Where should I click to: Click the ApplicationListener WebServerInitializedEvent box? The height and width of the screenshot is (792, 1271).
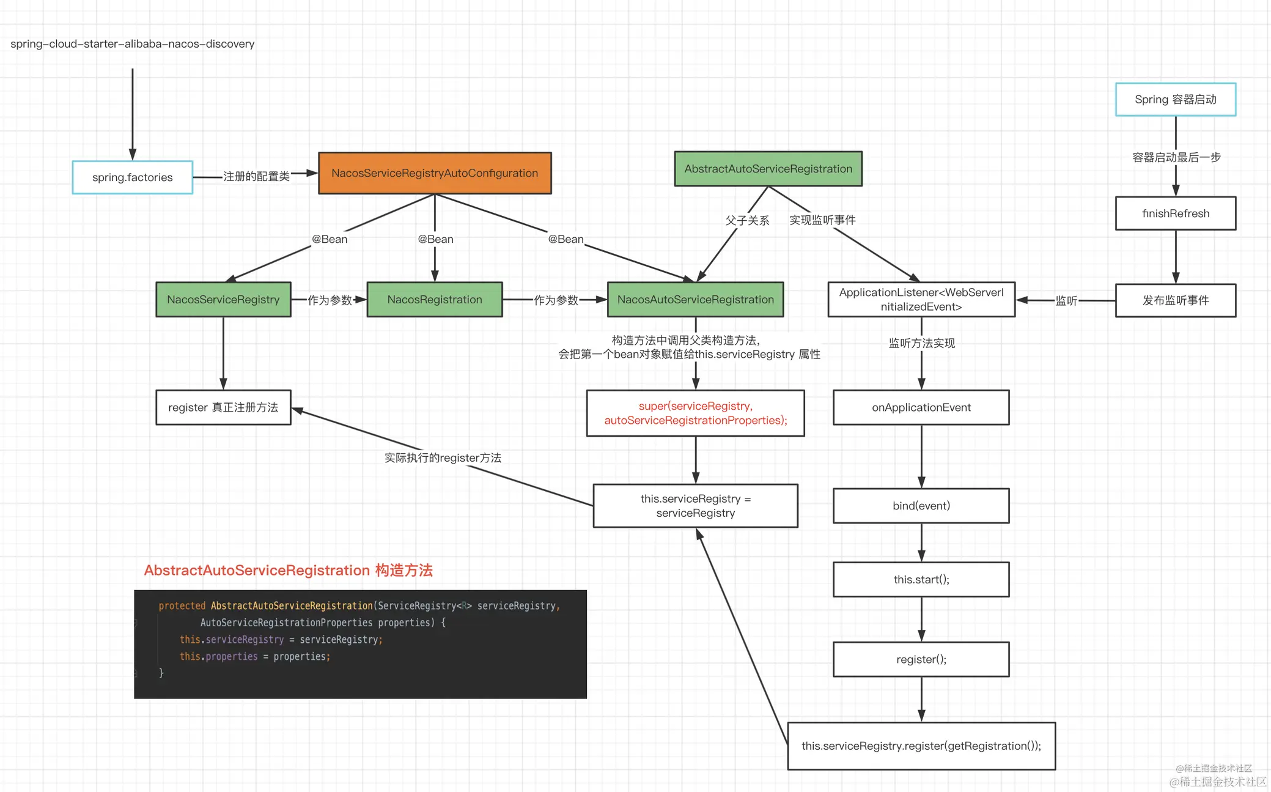[921, 300]
